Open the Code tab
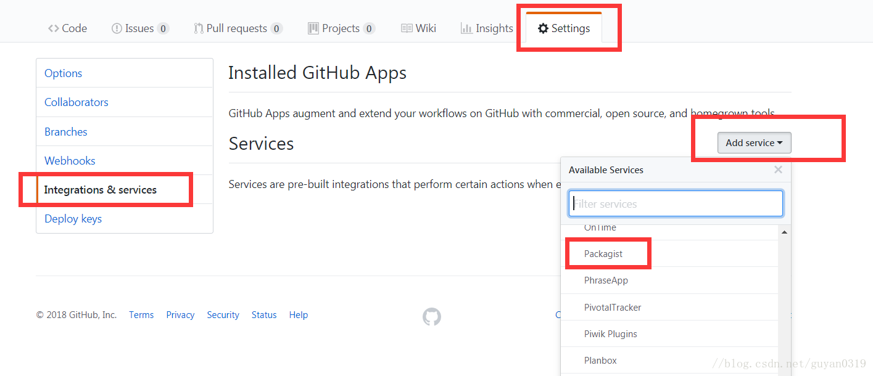 click(67, 28)
